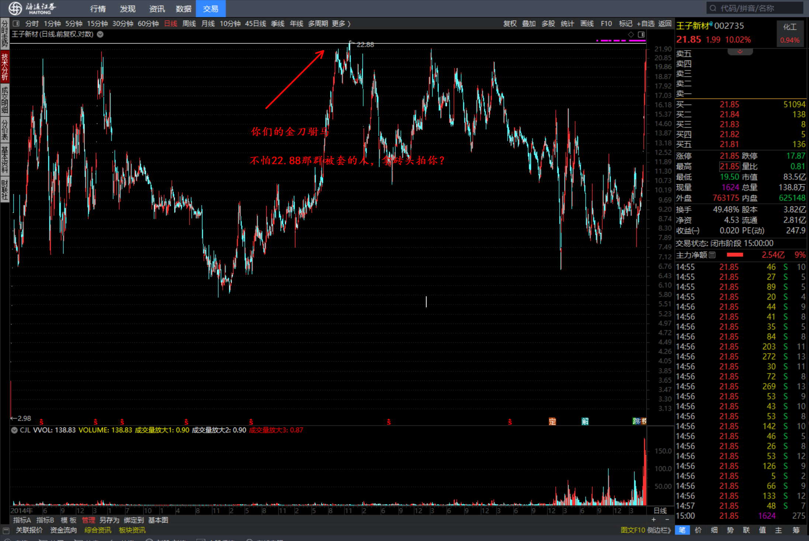Viewport: 809px width, 541px height.
Task: Select the 指标B indicator set
Action: (45, 520)
